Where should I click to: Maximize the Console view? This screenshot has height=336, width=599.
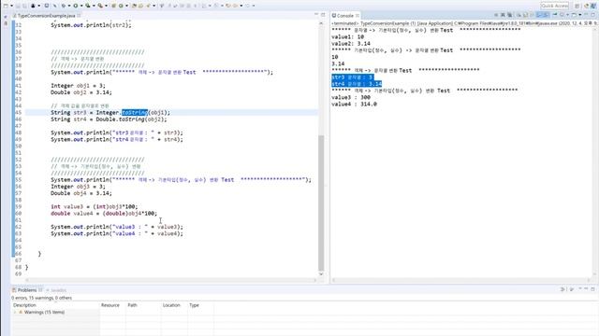[x=593, y=15]
